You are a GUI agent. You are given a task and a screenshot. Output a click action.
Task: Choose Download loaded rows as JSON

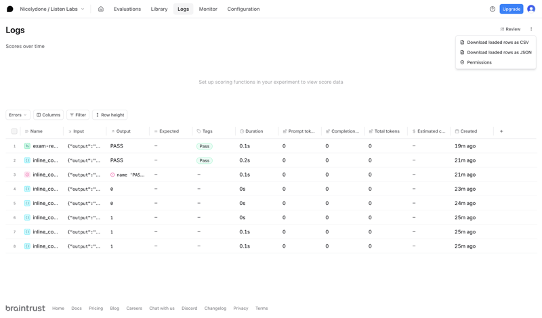click(x=496, y=53)
